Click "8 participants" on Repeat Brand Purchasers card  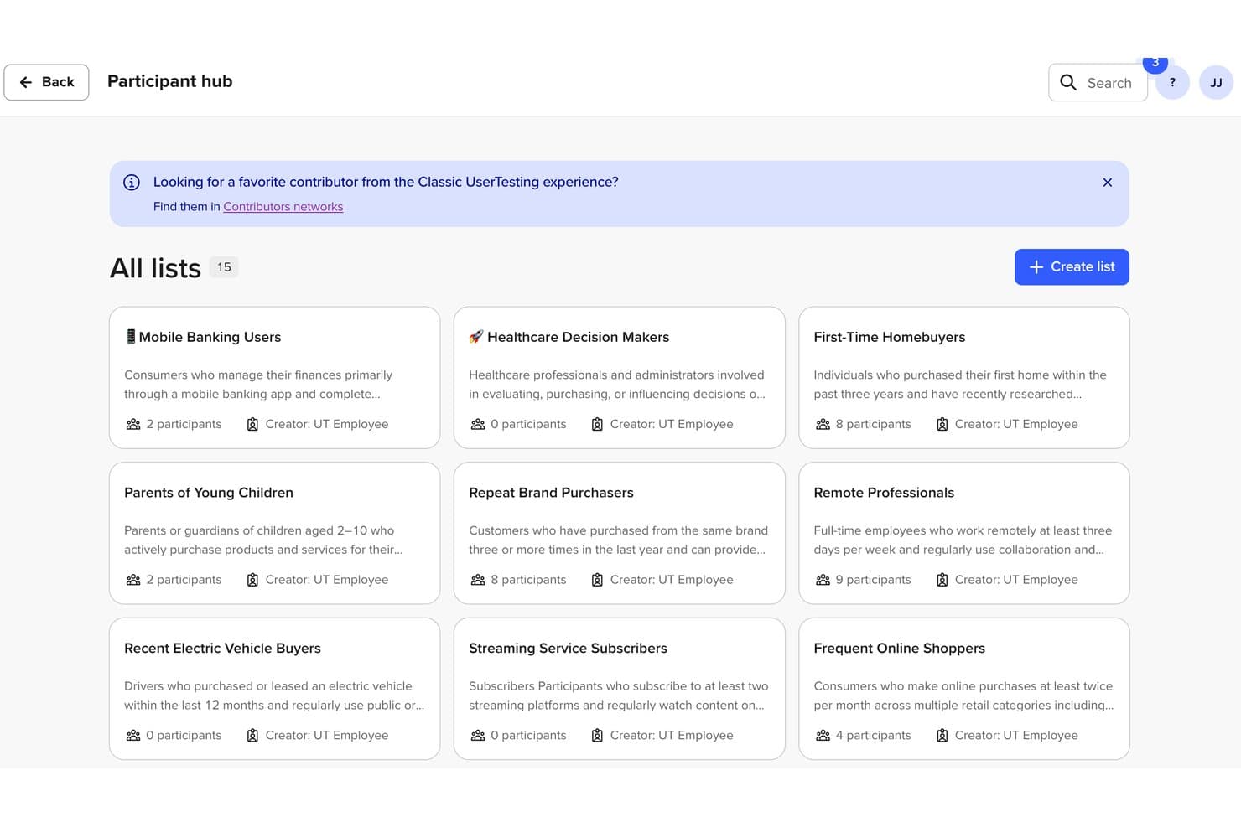point(528,580)
